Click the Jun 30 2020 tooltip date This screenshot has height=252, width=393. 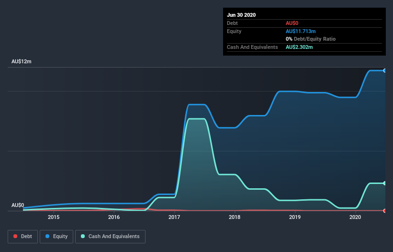tap(241, 15)
